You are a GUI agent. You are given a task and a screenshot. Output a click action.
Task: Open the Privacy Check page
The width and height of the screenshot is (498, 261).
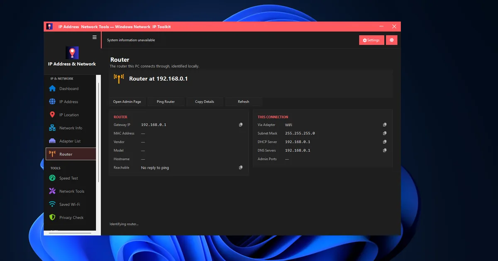tap(71, 217)
